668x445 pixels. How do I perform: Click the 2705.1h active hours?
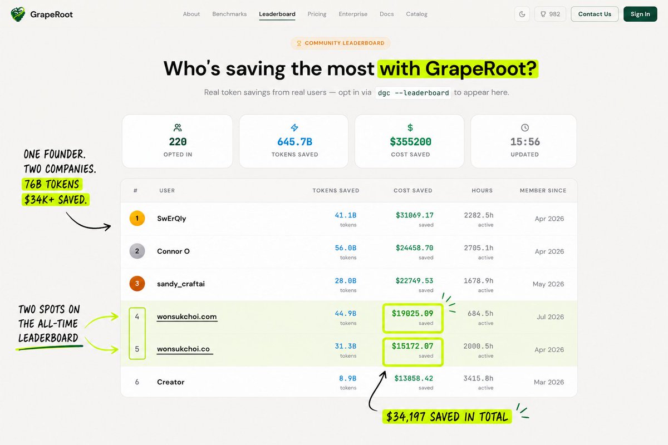[478, 248]
